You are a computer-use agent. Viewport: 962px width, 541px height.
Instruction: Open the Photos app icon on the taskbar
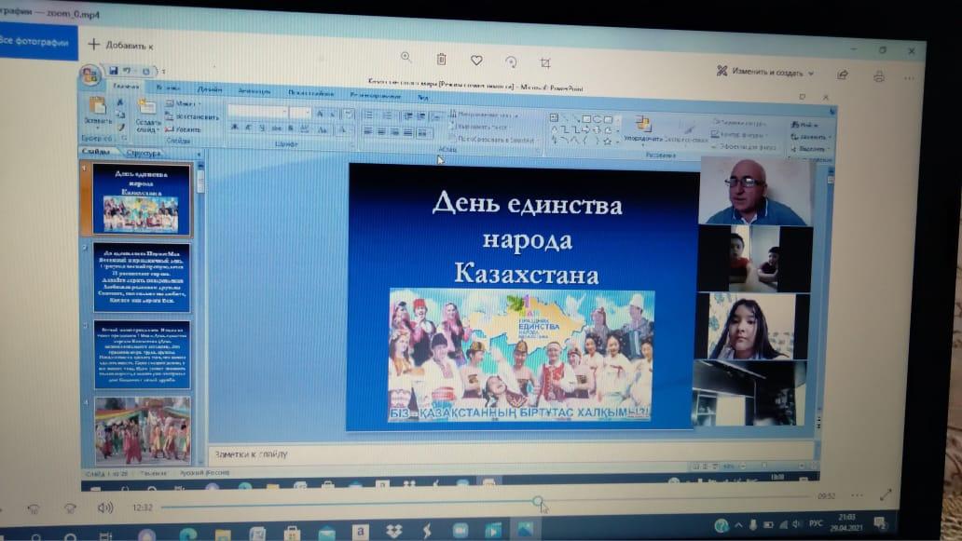(525, 529)
